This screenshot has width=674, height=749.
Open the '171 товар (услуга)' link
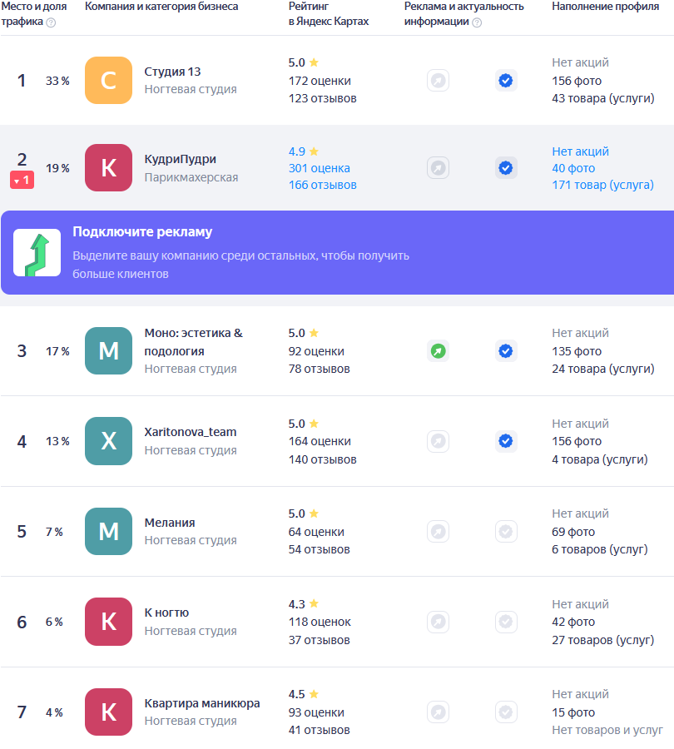(x=602, y=185)
